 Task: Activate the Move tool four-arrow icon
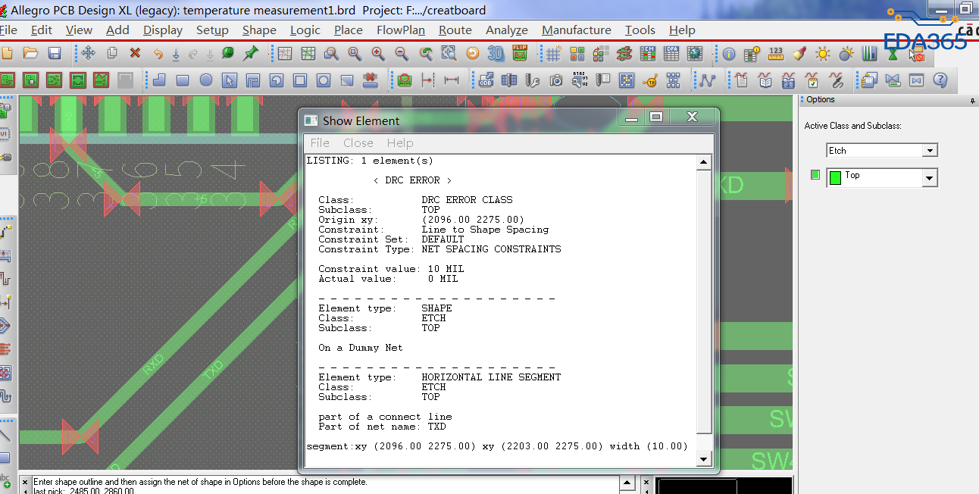coord(88,54)
